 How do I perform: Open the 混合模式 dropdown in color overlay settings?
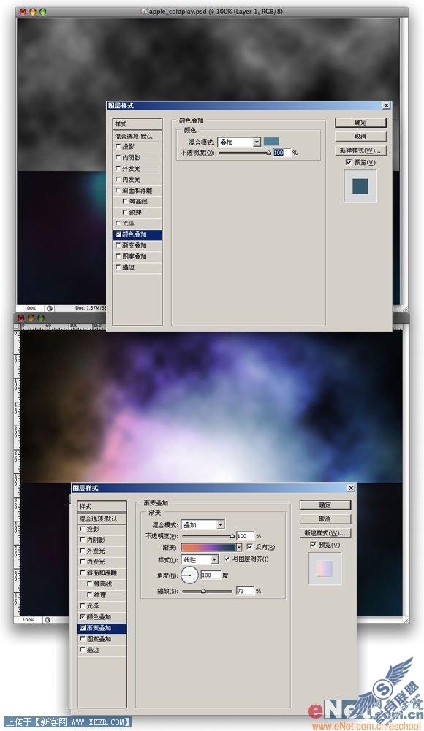[x=239, y=142]
